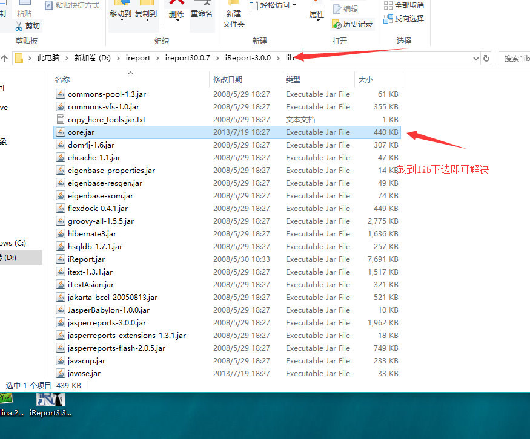Screen dimensions: 530x439
Task: Click the jasperreports-3.0.0.jar file icon
Action: 61,322
